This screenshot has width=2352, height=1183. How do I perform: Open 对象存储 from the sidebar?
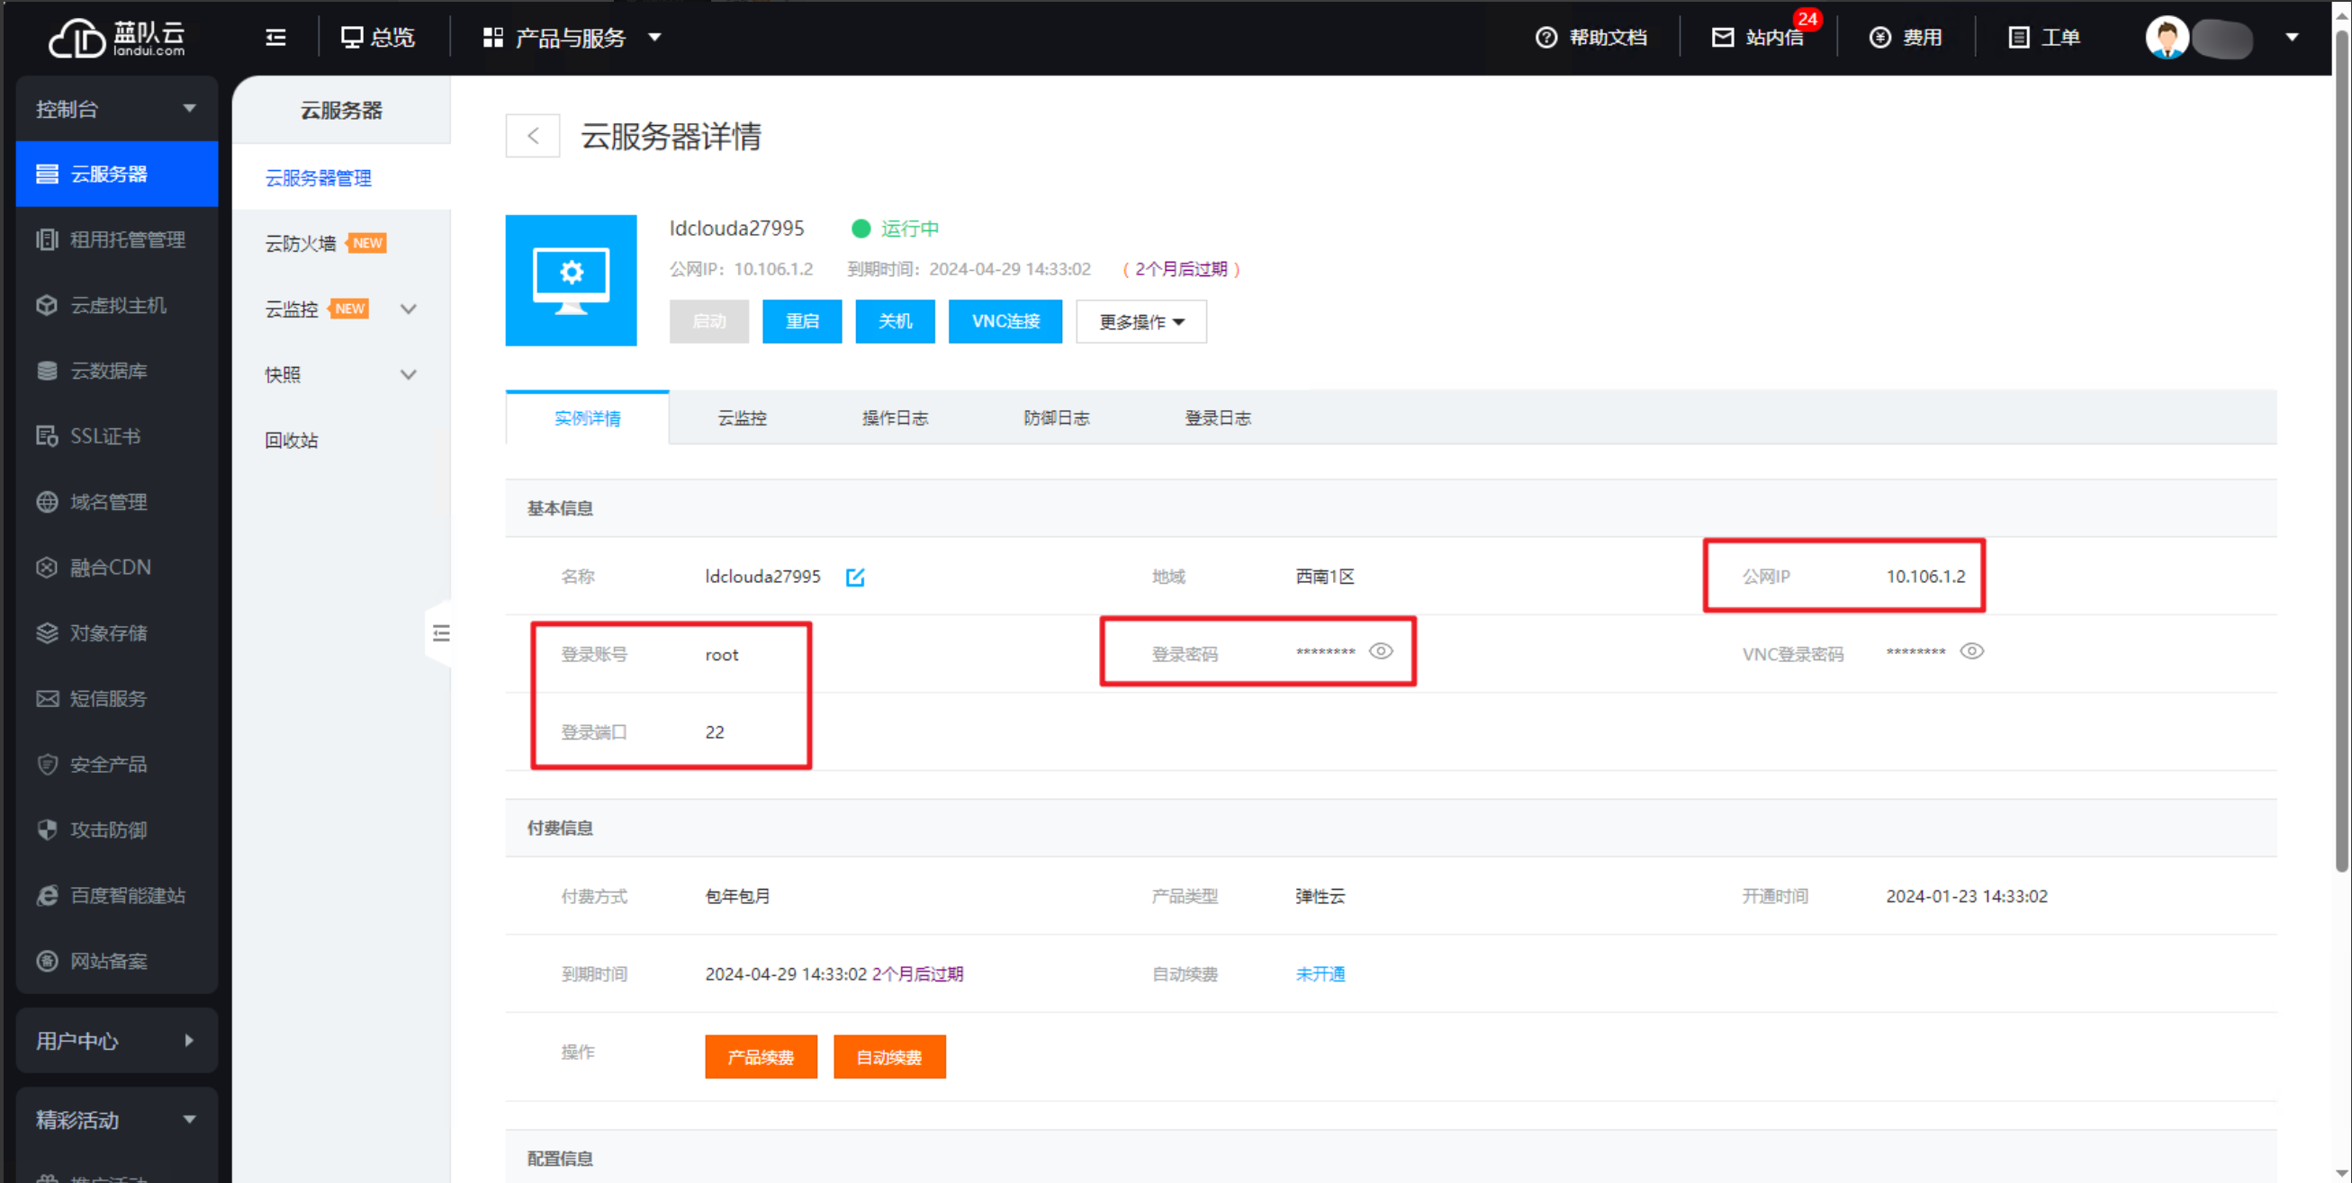coord(108,632)
